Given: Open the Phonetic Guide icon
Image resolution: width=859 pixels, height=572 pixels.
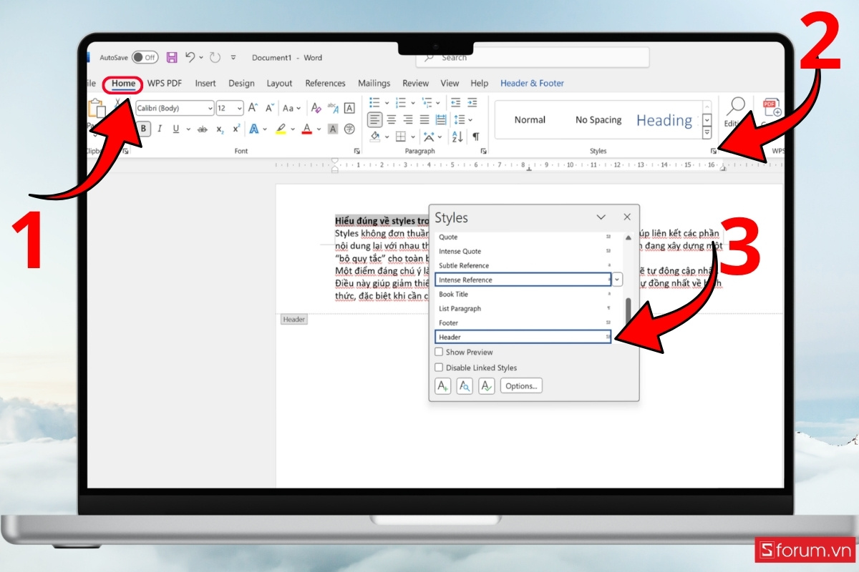Looking at the screenshot, I should 333,108.
